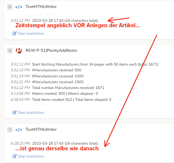
Task: Select the step number 5 badge
Action: point(10,7)
